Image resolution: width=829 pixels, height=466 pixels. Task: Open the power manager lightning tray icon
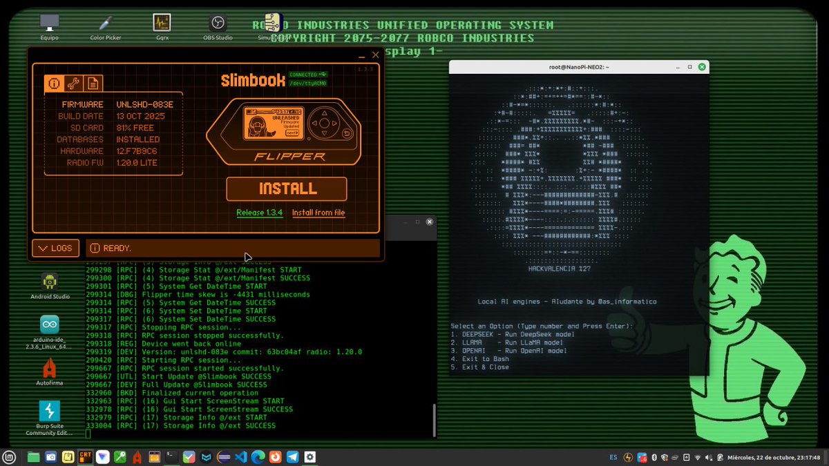click(x=627, y=458)
